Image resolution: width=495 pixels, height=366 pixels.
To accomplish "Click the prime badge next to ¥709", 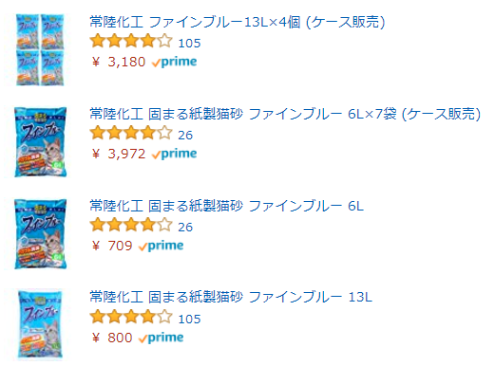I will click(x=162, y=246).
